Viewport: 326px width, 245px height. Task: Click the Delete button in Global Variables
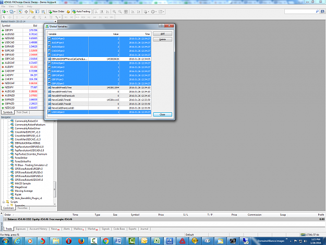(x=163, y=39)
